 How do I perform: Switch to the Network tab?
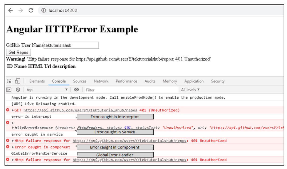101,81
